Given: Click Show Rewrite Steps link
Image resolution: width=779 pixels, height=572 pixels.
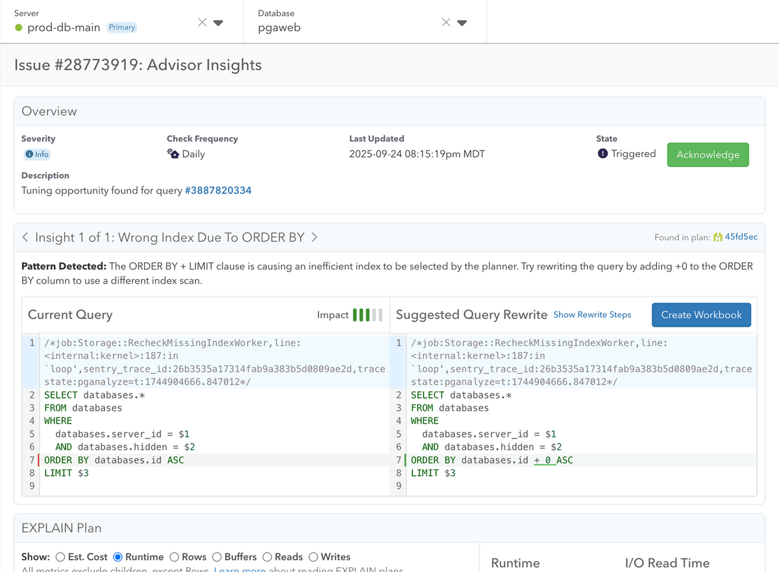Looking at the screenshot, I should pos(592,315).
